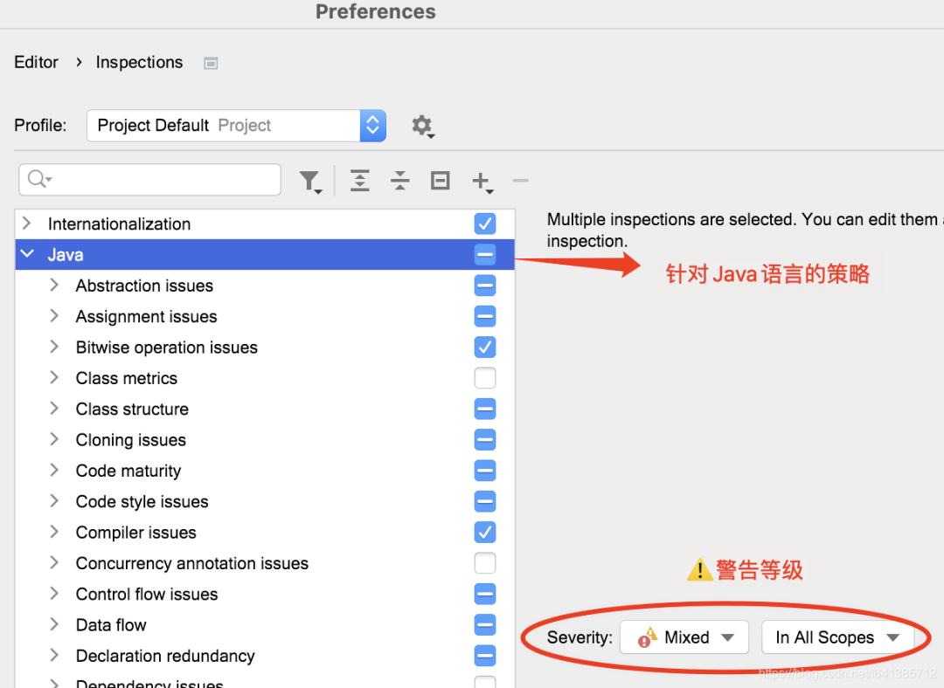Click the Mixed severity warning icon
The height and width of the screenshot is (688, 944).
coord(648,637)
